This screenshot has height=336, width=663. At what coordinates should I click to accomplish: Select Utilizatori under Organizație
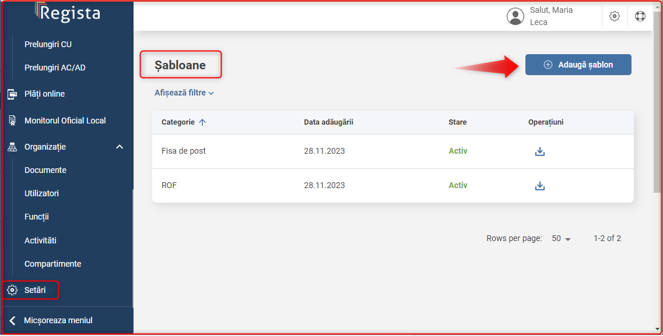pyautogui.click(x=41, y=193)
